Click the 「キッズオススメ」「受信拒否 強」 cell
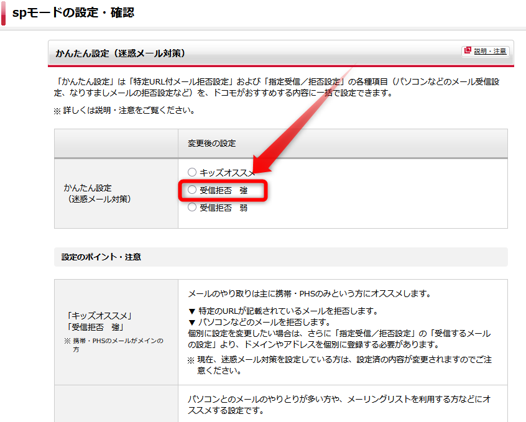Viewport: 526px width, 422px height. pyautogui.click(x=116, y=332)
